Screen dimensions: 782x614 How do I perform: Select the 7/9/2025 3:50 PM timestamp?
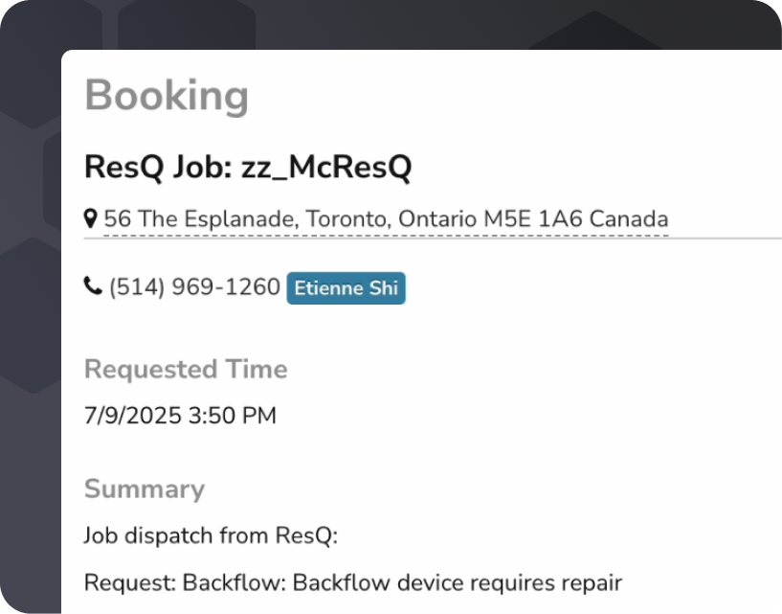(180, 416)
